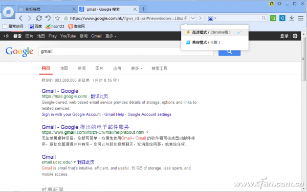Expand the green arrow after email.ucsc.edu/
The image size is (307, 192).
pos(75,162)
